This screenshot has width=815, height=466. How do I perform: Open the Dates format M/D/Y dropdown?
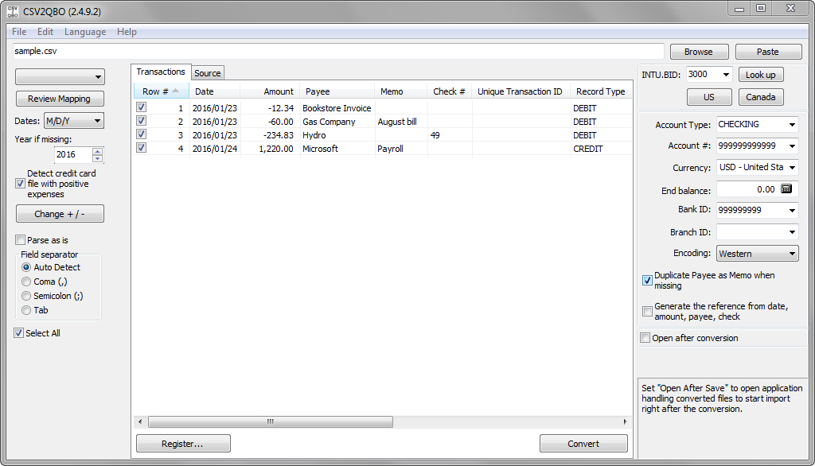74,121
